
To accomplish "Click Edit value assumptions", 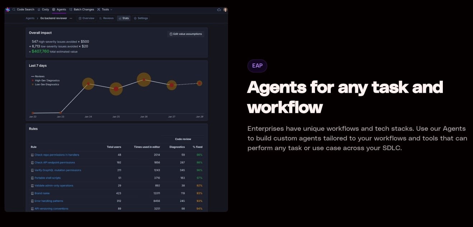I will [186, 34].
